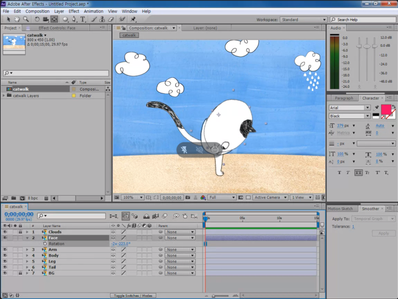The height and width of the screenshot is (299, 398).
Task: Expand the Arm layer properties
Action: [x=27, y=250]
